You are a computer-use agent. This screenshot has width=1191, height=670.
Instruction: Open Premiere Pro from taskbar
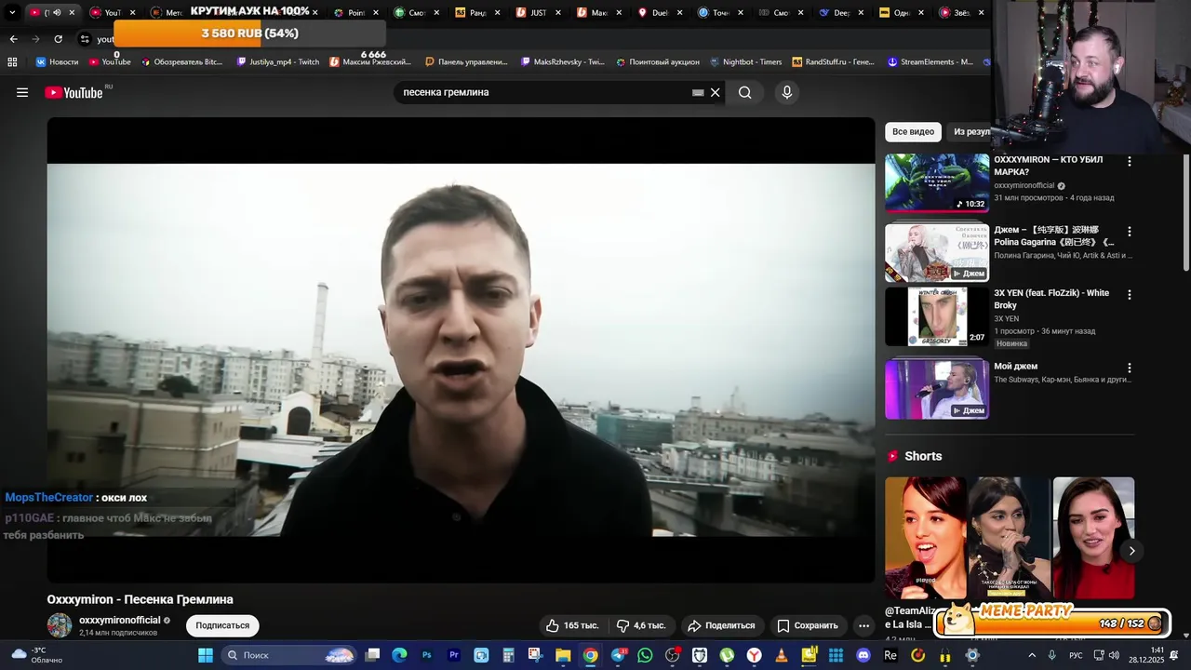(x=454, y=655)
